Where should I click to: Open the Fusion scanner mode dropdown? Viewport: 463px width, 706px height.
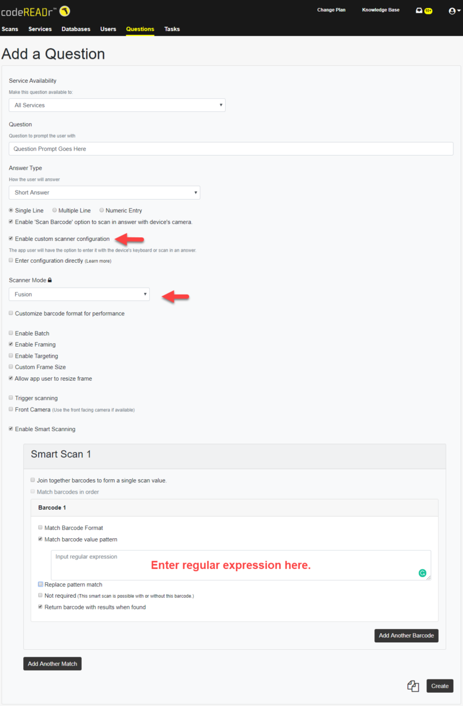click(x=79, y=295)
